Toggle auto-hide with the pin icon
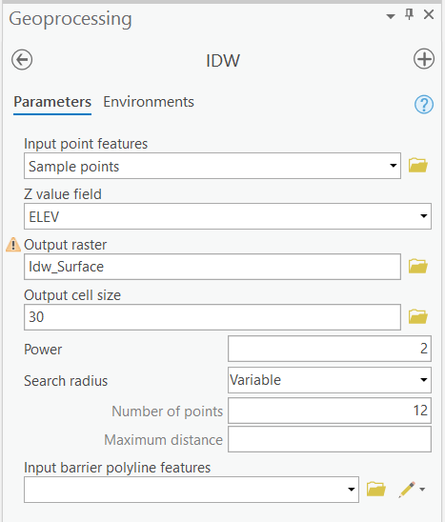The height and width of the screenshot is (522, 445). pyautogui.click(x=410, y=14)
